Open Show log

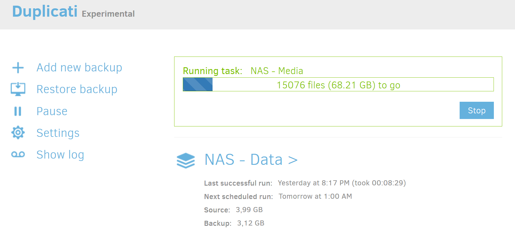[x=60, y=155]
